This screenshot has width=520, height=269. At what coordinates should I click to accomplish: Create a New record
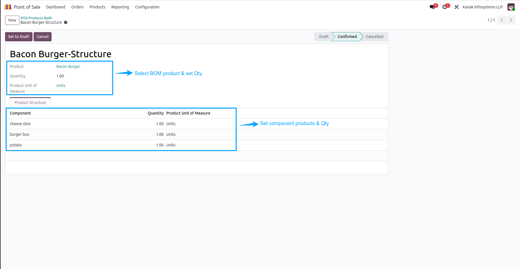click(x=12, y=20)
